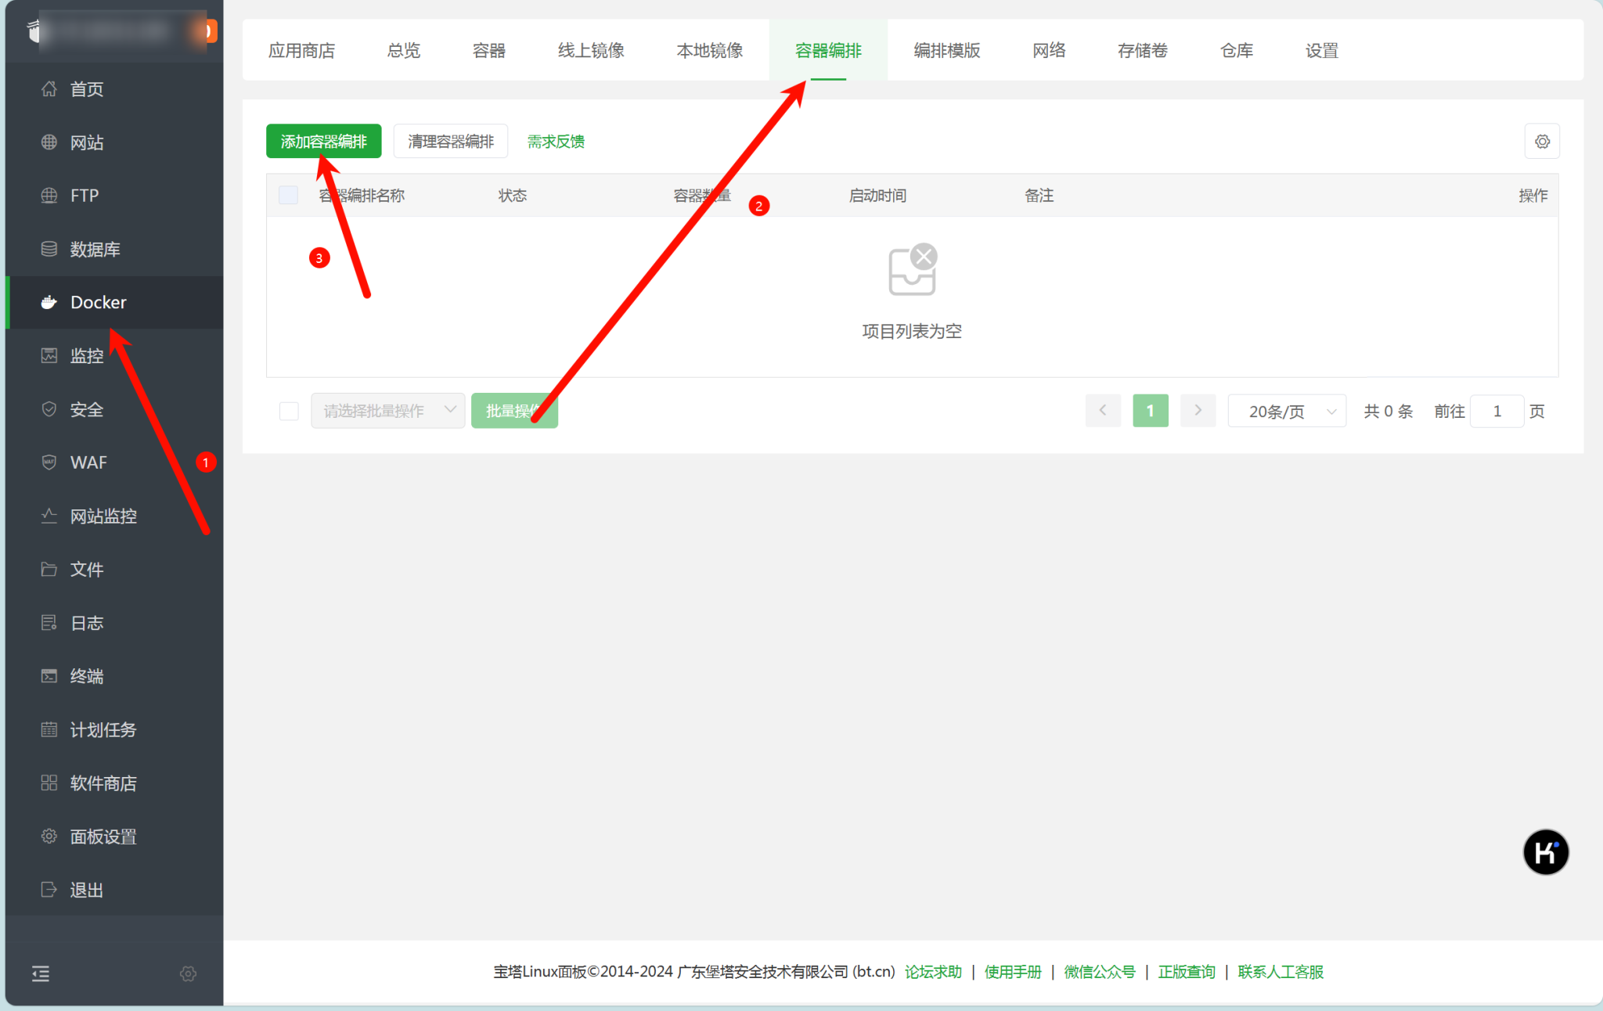Viewport: 1603px width, 1011px height.
Task: Switch to the 本地镜像 tab
Action: (709, 50)
